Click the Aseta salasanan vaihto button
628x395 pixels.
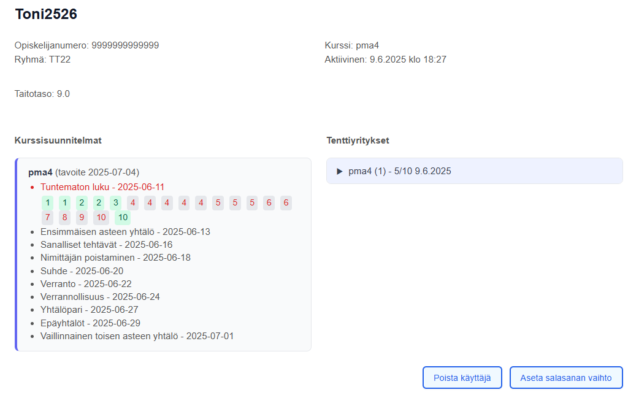click(x=566, y=377)
